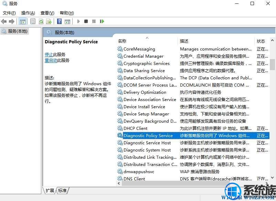Select the DHCP Client service
The width and height of the screenshot is (276, 201).
(x=193, y=128)
